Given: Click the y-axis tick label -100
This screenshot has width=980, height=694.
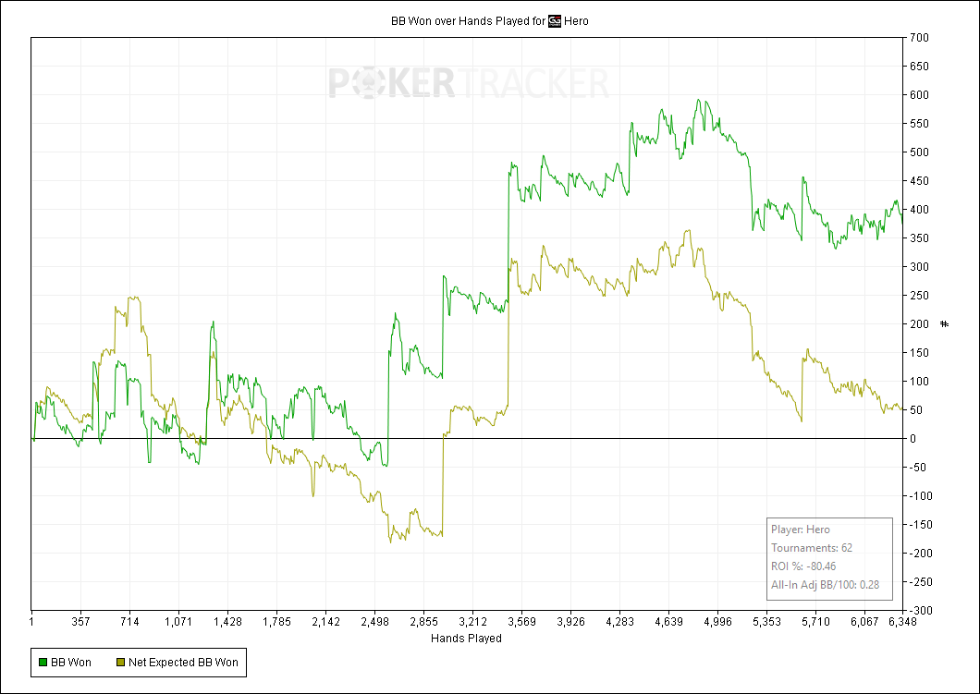Looking at the screenshot, I should (921, 496).
